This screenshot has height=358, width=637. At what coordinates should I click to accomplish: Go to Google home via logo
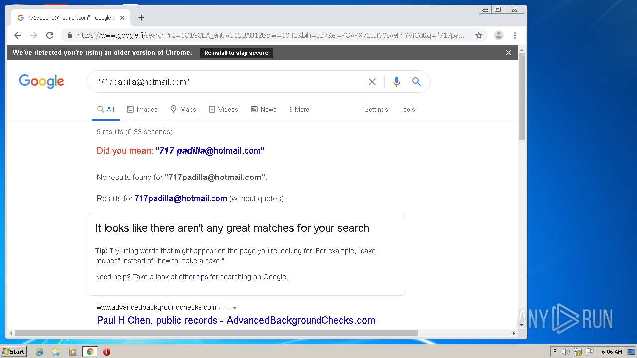tap(42, 81)
